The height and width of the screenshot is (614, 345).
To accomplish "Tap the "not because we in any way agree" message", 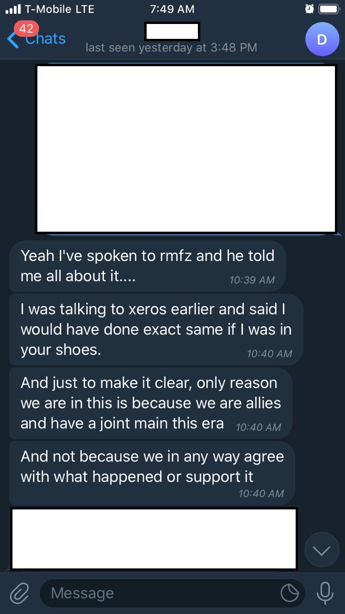I will click(152, 472).
